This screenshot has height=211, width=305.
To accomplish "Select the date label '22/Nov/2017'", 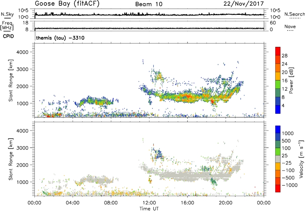I will pos(244,4).
